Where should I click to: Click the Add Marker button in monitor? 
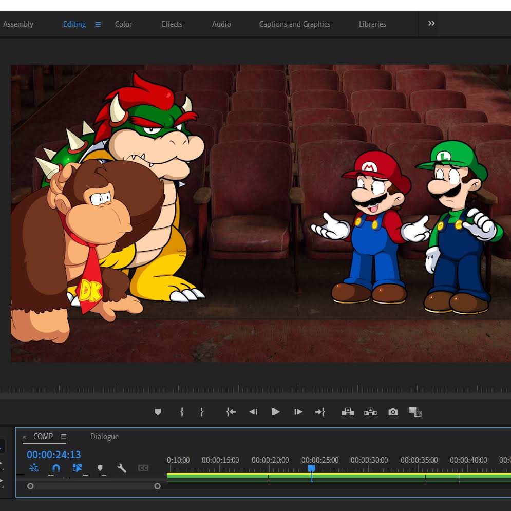coord(158,412)
